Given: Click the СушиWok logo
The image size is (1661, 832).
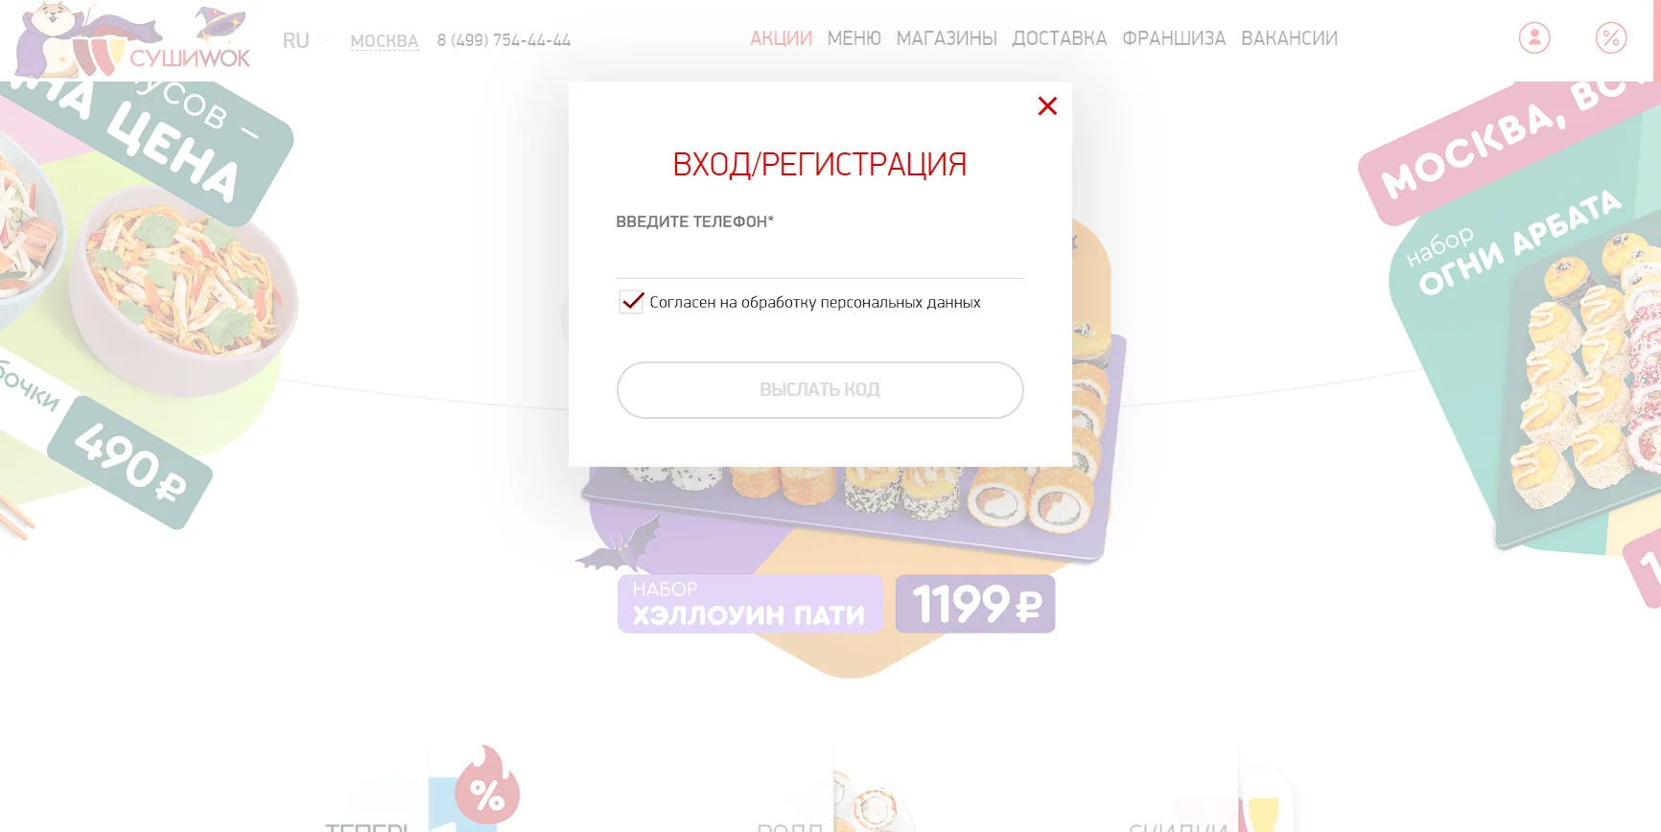Looking at the screenshot, I should [x=134, y=41].
